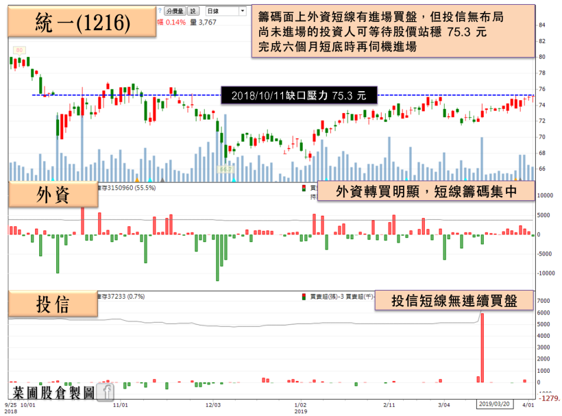
Task: Click the 2/11 date axis label
Action: pos(389,405)
